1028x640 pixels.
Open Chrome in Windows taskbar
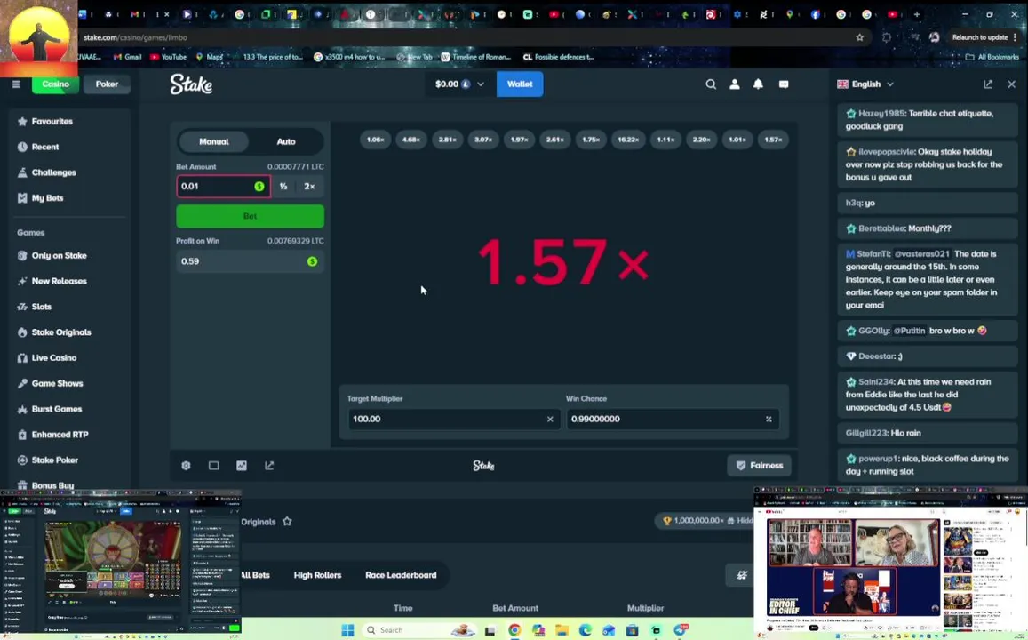point(514,630)
